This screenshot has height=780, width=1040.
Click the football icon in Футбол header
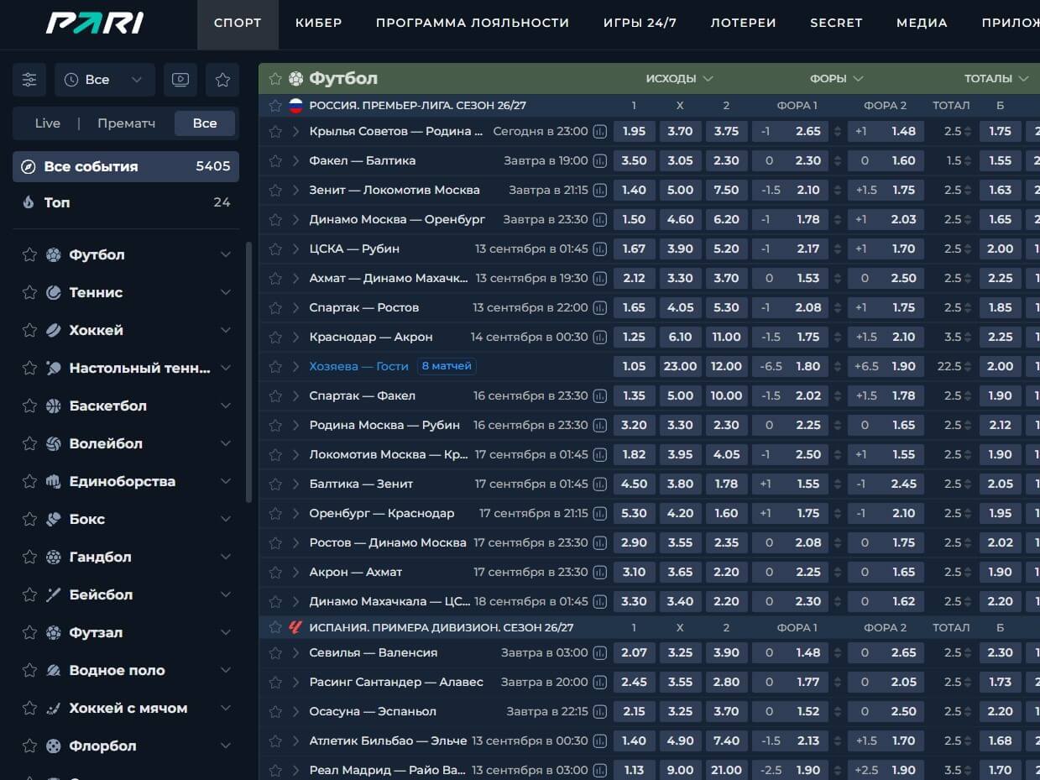point(295,79)
